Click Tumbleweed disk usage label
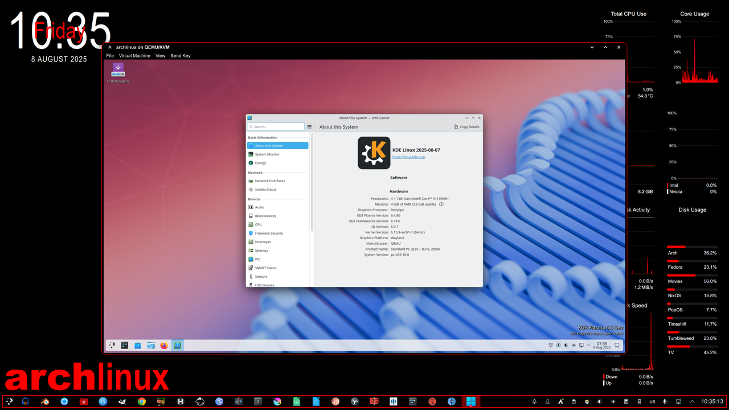729x410 pixels. 681,338
